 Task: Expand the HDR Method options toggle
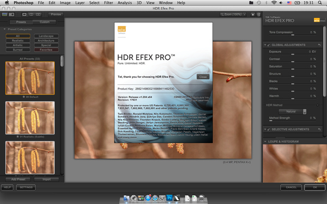point(318,105)
